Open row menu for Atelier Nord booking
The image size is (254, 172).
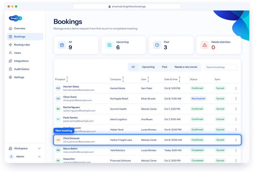click(236, 129)
